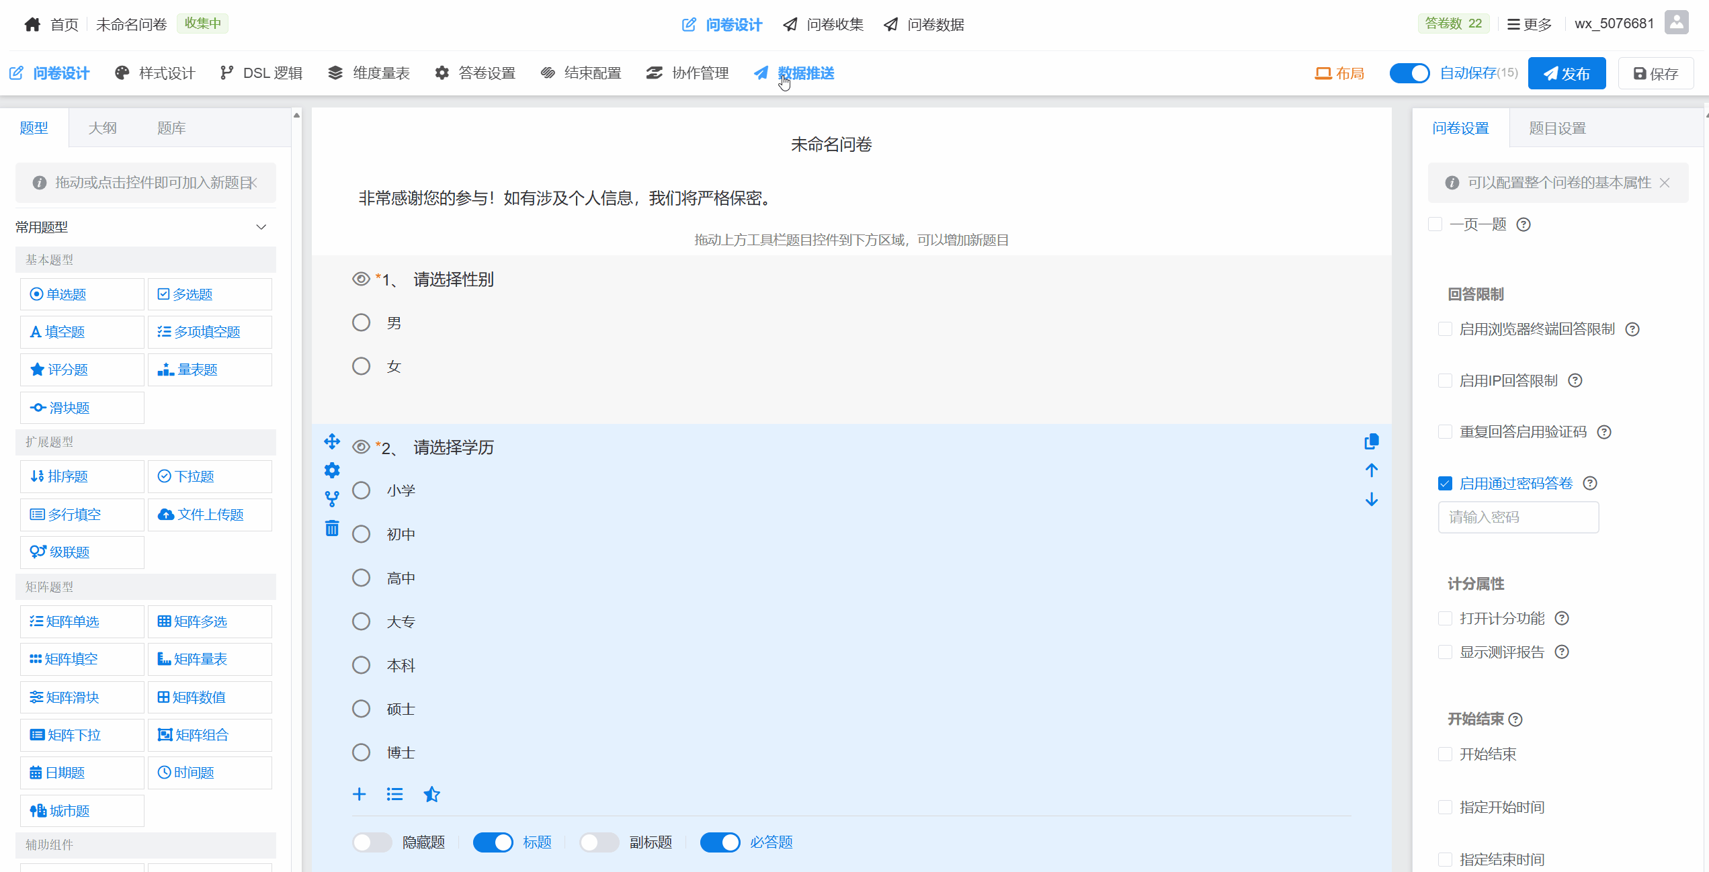Click the batch options list icon
Screen dimensions: 1709x872
(395, 795)
